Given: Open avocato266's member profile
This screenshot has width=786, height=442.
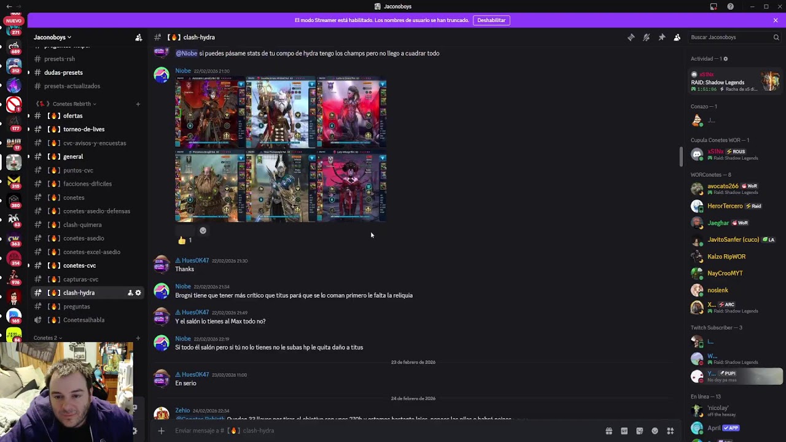Looking at the screenshot, I should tap(735, 189).
